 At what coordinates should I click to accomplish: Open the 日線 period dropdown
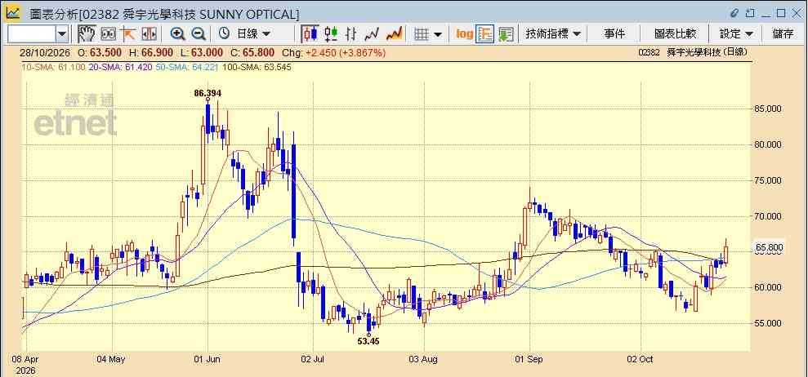pyautogui.click(x=253, y=34)
